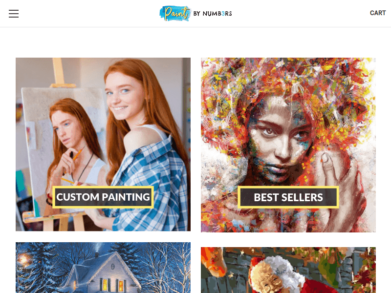Click the blue Paint brush-stroke logo
Viewport: 391px width, 293px height.
175,13
